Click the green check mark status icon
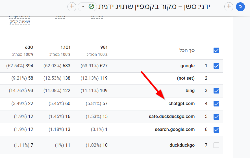Screen dimensions: 250x158 pyautogui.click(x=91, y=6)
